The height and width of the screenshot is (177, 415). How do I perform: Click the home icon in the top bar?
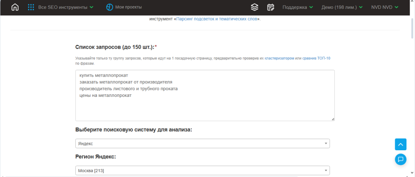(15, 7)
